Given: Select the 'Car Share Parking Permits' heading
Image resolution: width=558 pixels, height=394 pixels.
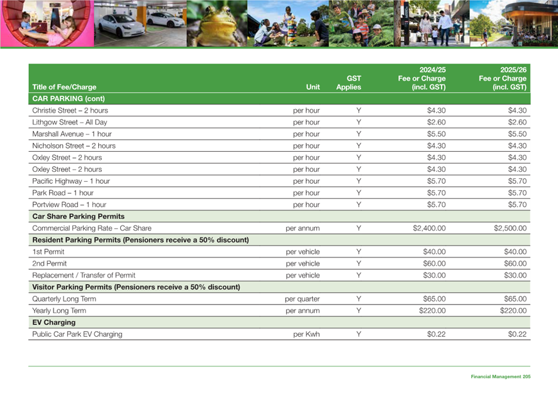Looking at the screenshot, I should pyautogui.click(x=78, y=217).
